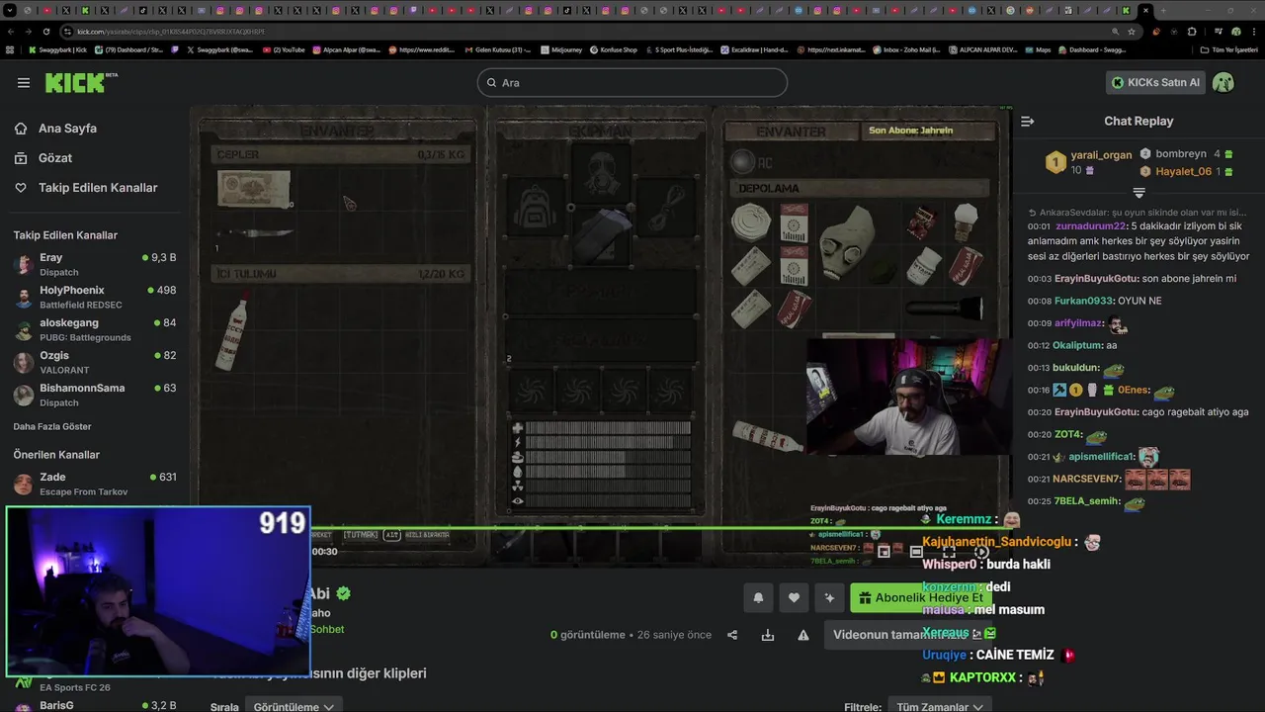Share the clip via share icon
The image size is (1265, 712).
pos(732,635)
